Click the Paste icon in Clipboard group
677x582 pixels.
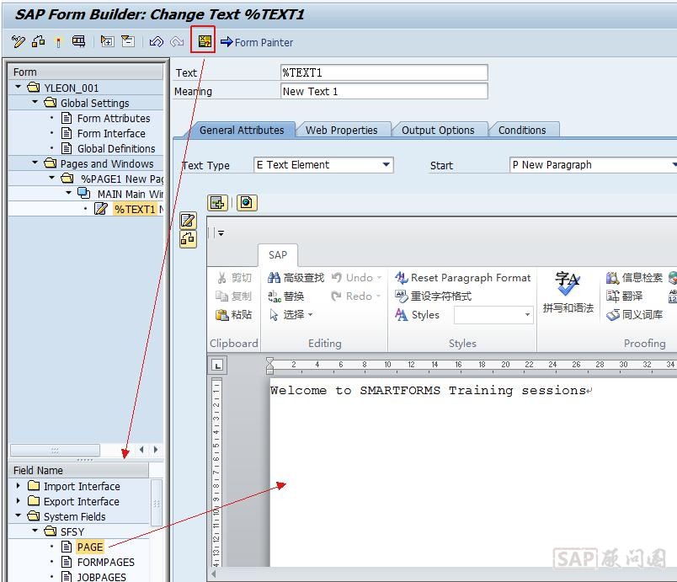point(233,314)
